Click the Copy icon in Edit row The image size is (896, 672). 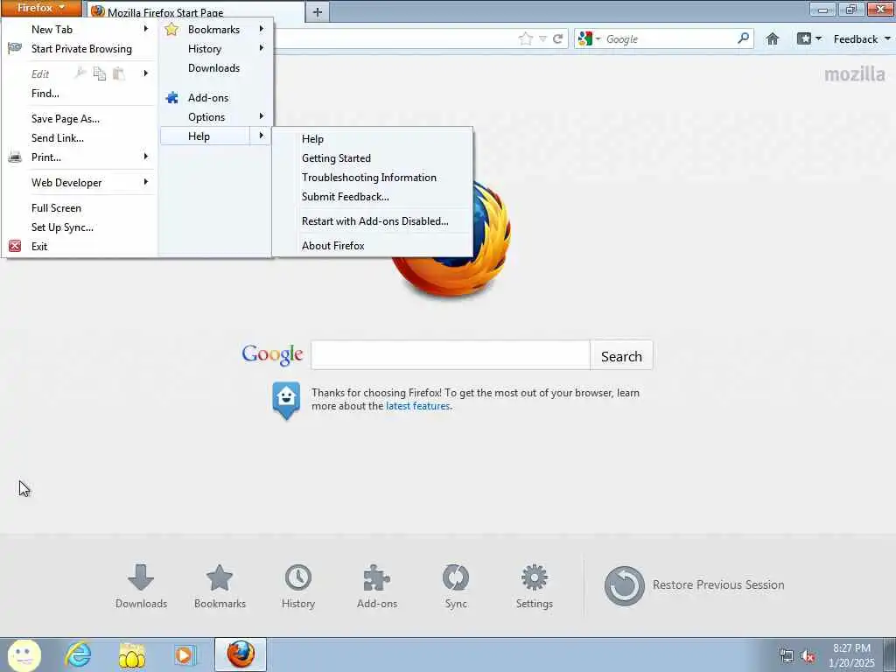100,73
